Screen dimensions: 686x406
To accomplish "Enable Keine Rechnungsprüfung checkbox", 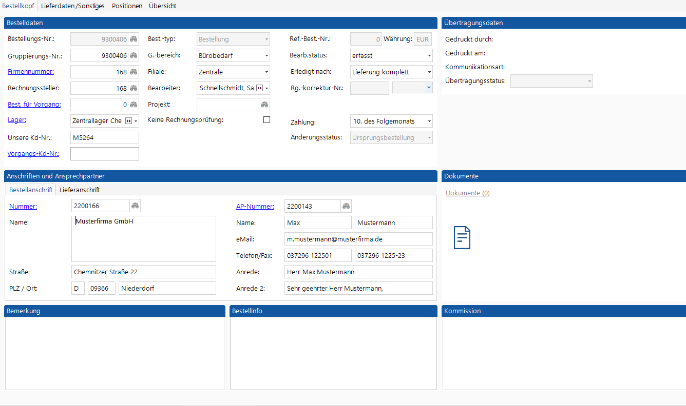I will coord(266,120).
